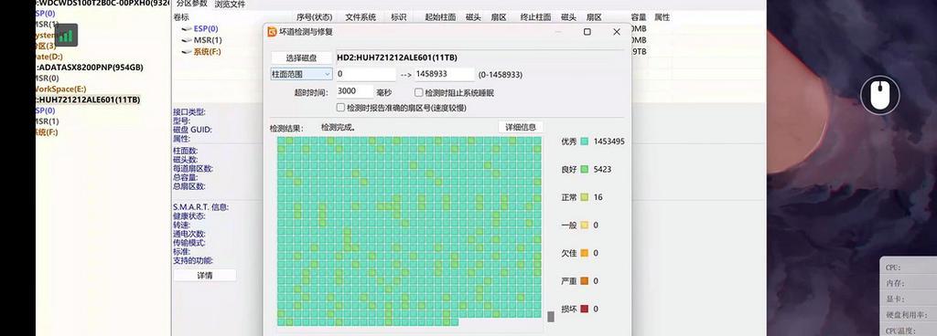The image size is (937, 336).
Task: Click the 超时时间 field showing 3000
Action: click(x=354, y=92)
